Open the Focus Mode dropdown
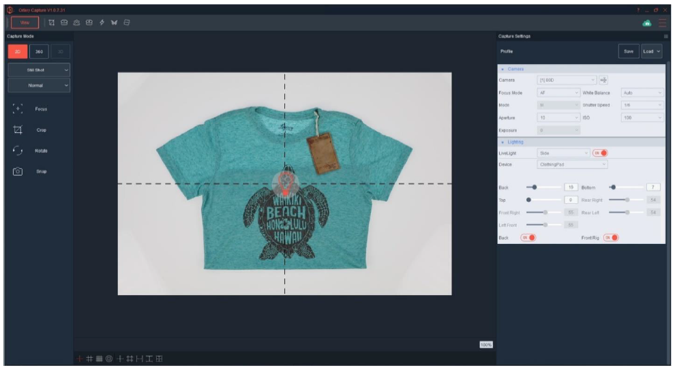The height and width of the screenshot is (368, 675). coord(558,93)
